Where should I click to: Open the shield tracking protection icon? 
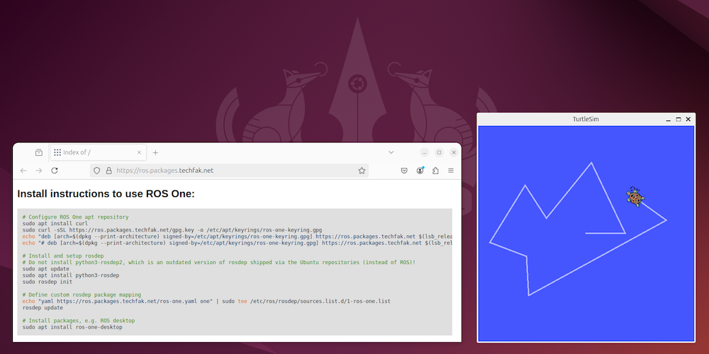pos(96,171)
